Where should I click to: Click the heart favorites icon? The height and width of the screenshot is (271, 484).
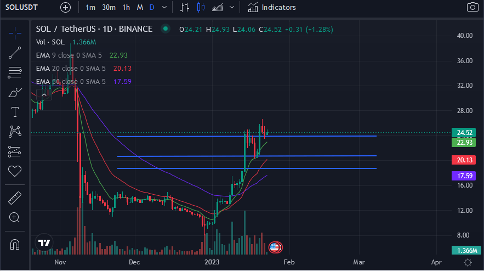pyautogui.click(x=15, y=171)
